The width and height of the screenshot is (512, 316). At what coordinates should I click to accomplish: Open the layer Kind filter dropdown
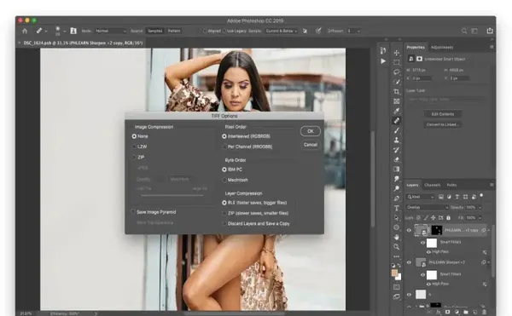click(x=421, y=197)
